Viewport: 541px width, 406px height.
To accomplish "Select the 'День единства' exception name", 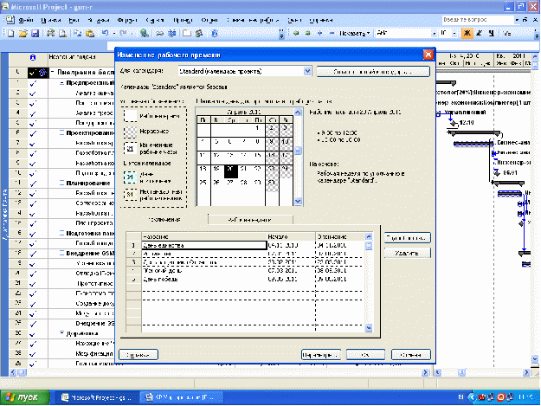I will pyautogui.click(x=204, y=245).
